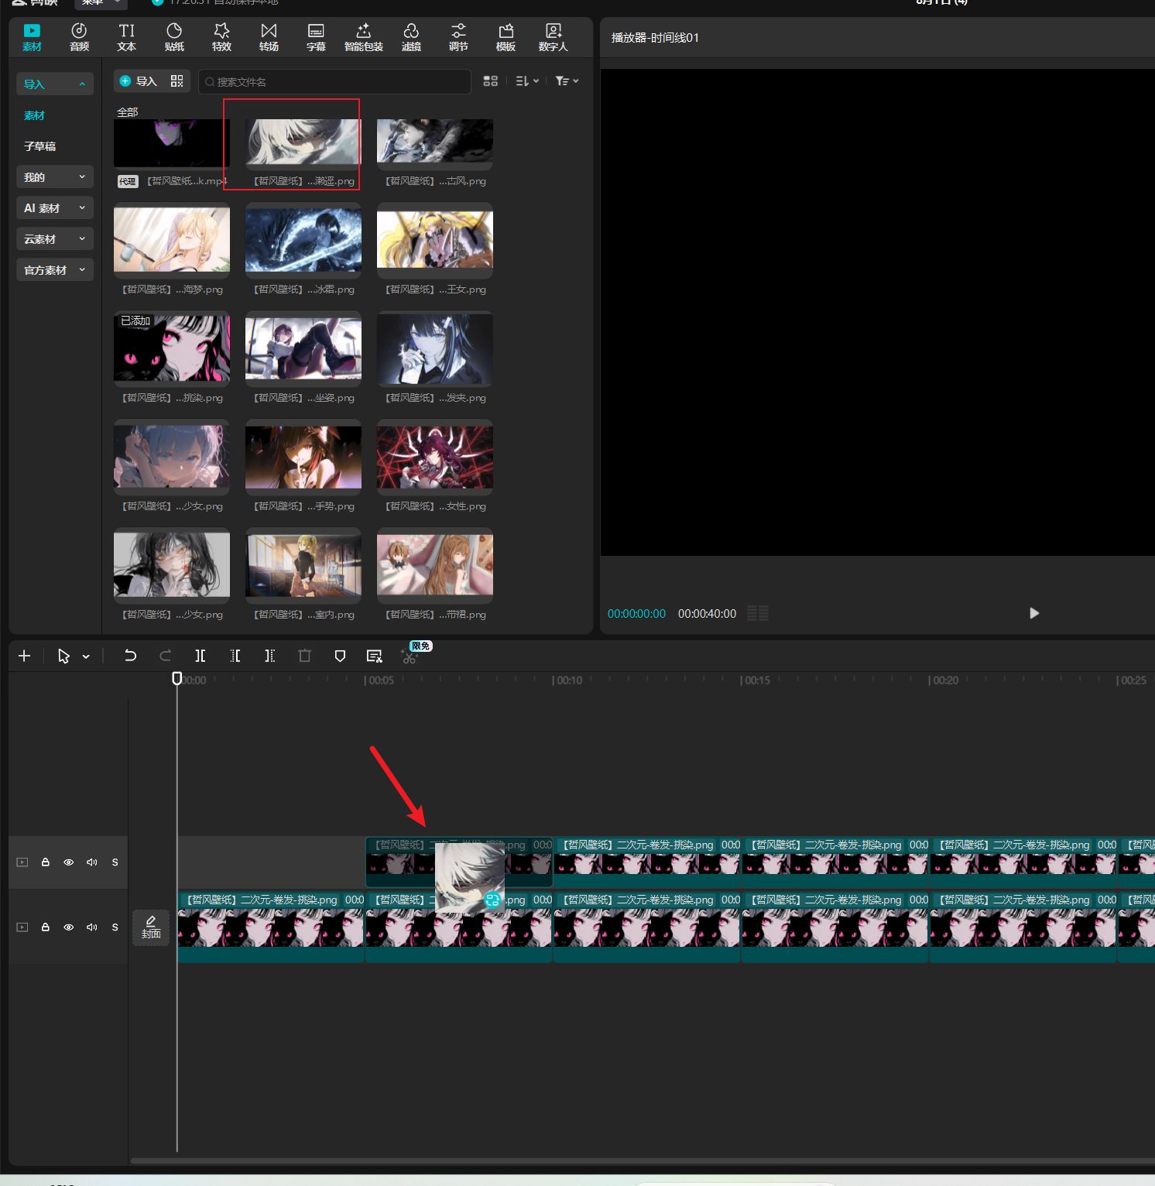Open the 文本 text tab
1155x1186 pixels.
[127, 36]
